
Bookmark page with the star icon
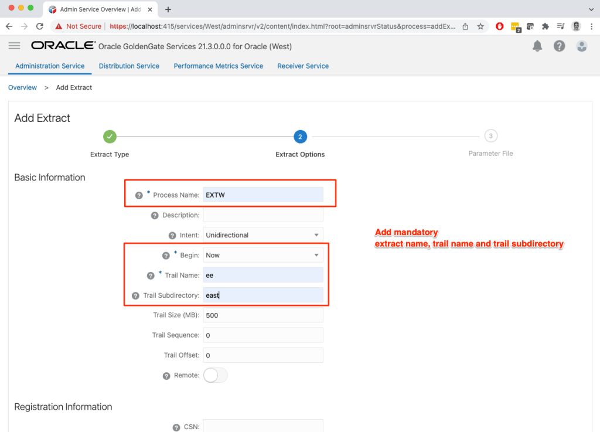coord(480,26)
